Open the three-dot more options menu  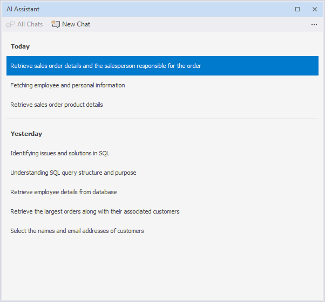pyautogui.click(x=314, y=25)
